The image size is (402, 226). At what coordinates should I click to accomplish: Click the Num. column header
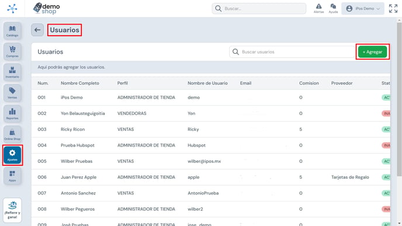click(x=43, y=83)
